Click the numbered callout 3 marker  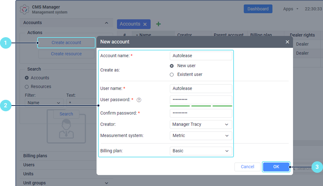[x=317, y=167]
